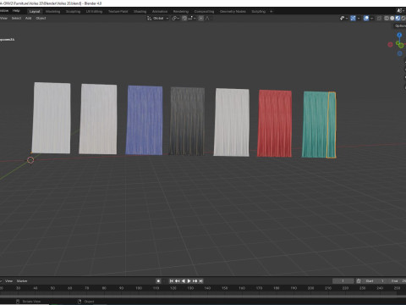The width and height of the screenshot is (406, 305).
Task: Open the timeline Marker menu
Action: coord(22,281)
